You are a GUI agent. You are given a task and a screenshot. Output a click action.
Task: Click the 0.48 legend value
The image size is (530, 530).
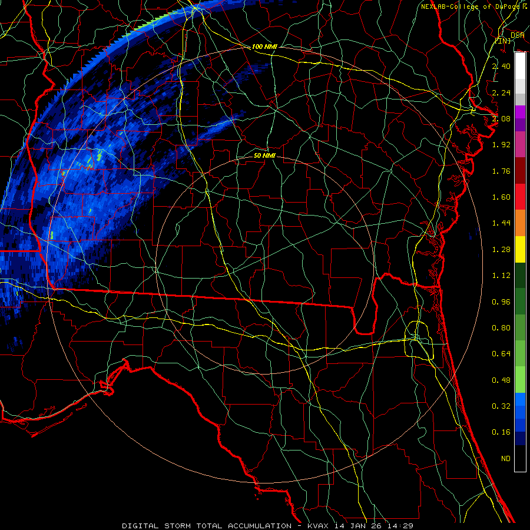pyautogui.click(x=501, y=380)
